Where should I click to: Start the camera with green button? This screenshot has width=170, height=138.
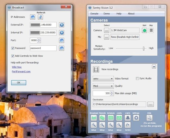coord(144,30)
